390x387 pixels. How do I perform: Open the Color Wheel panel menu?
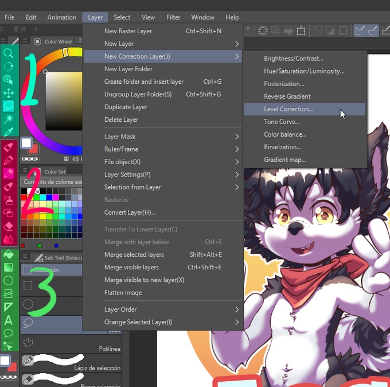pyautogui.click(x=25, y=40)
